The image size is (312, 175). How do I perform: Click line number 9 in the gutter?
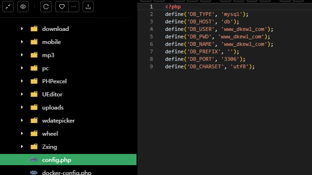(x=152, y=66)
